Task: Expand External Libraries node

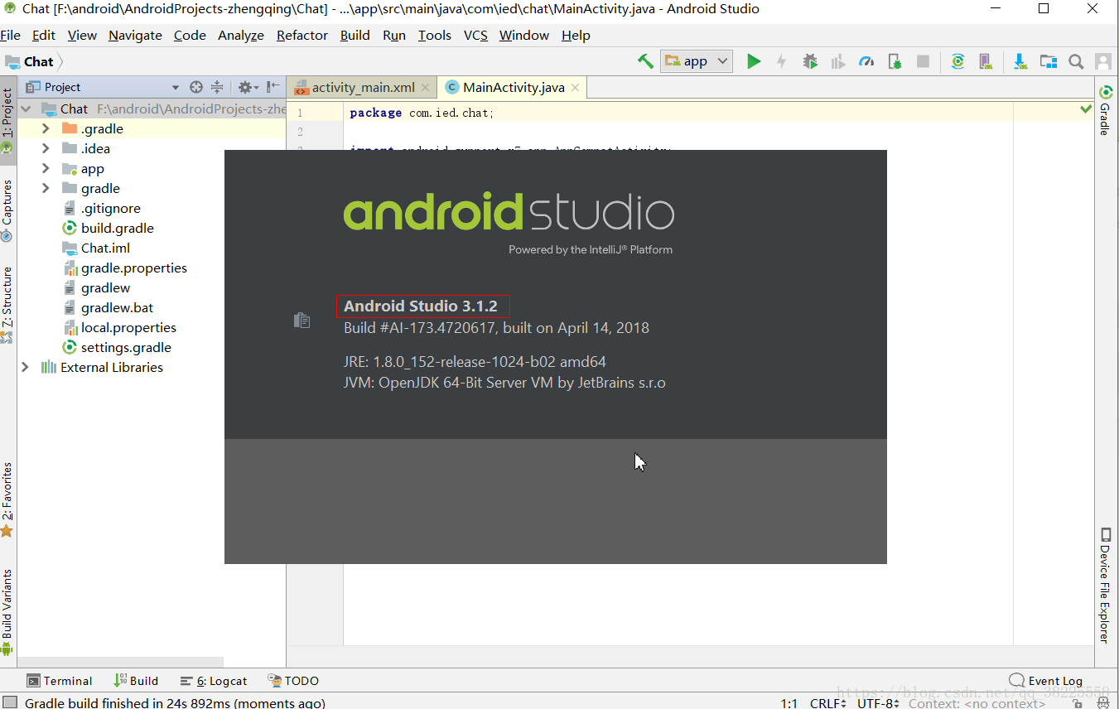Action: pos(26,367)
